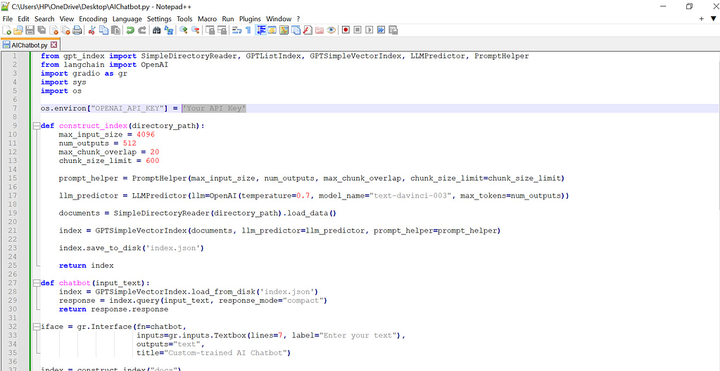Open the Edit menu
This screenshot has width=720, height=371.
pos(23,19)
